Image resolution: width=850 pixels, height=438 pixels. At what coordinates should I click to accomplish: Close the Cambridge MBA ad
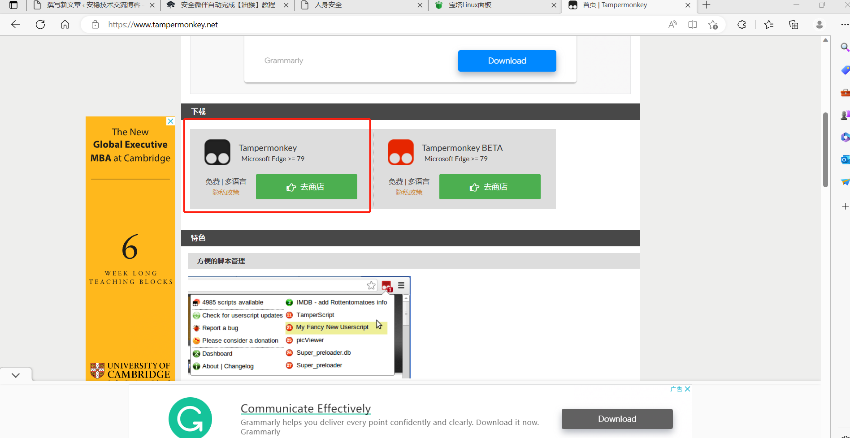coord(170,121)
